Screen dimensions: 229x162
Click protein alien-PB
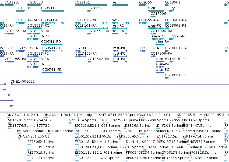[160, 62]
